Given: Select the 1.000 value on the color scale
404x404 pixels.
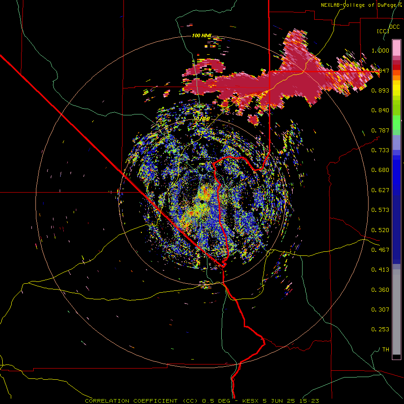Looking at the screenshot, I should 380,50.
